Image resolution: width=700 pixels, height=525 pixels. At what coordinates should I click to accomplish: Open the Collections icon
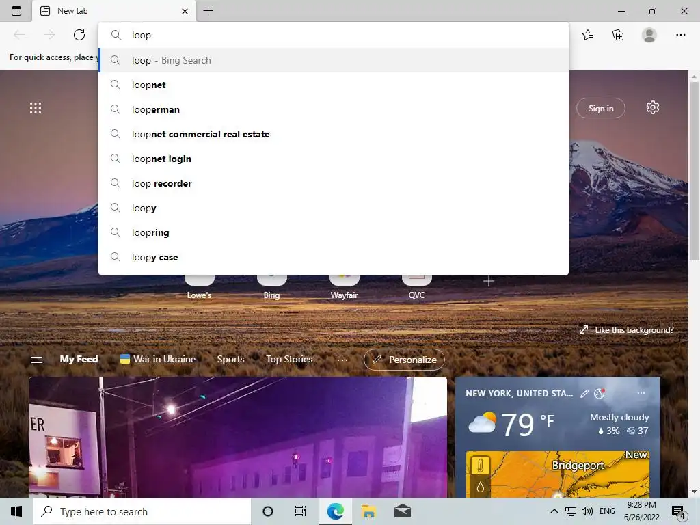coord(618,35)
